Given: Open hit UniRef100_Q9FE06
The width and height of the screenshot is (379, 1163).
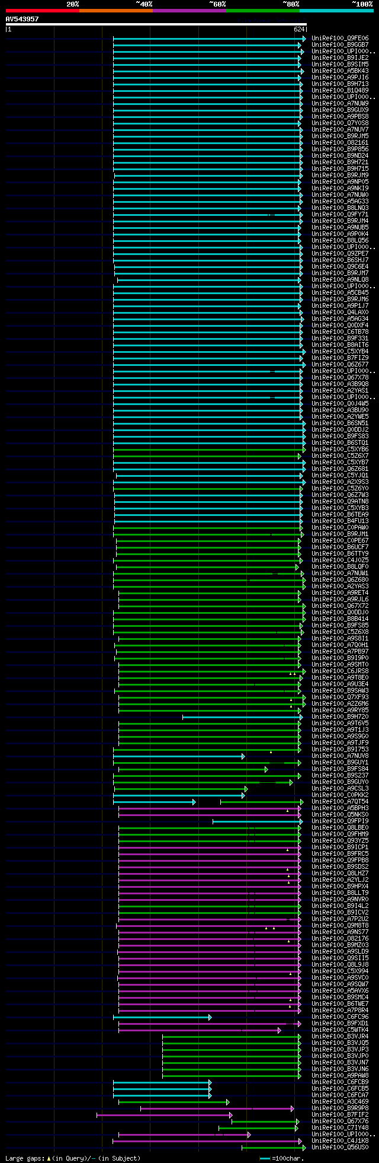Looking at the screenshot, I should [x=340, y=39].
